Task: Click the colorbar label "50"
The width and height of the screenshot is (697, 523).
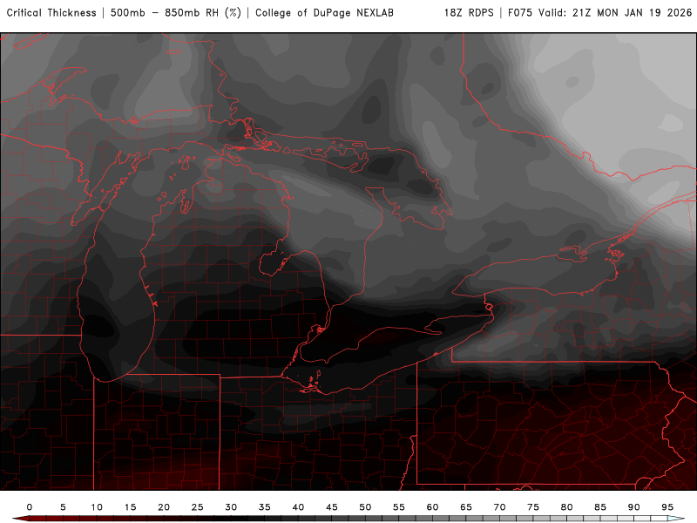Action: point(365,507)
